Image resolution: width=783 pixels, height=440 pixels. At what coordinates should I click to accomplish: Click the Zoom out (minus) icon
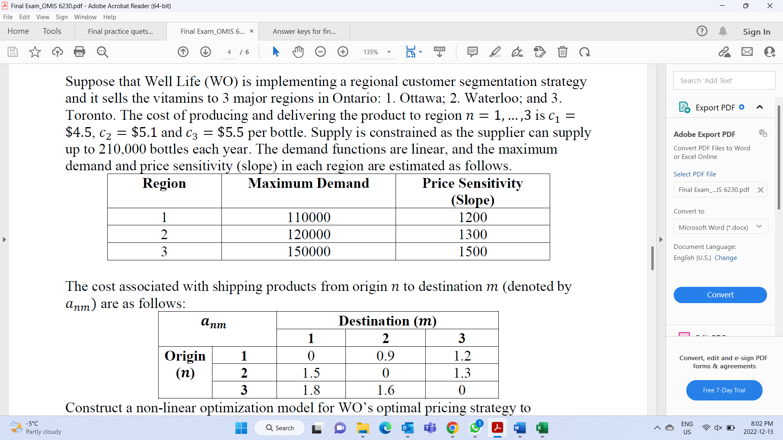tap(321, 52)
